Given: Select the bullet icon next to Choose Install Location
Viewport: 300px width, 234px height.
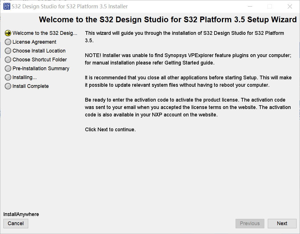Looking at the screenshot, I should coord(8,51).
